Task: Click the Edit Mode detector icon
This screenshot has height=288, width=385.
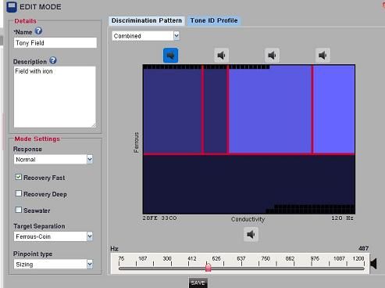Action: pyautogui.click(x=12, y=7)
